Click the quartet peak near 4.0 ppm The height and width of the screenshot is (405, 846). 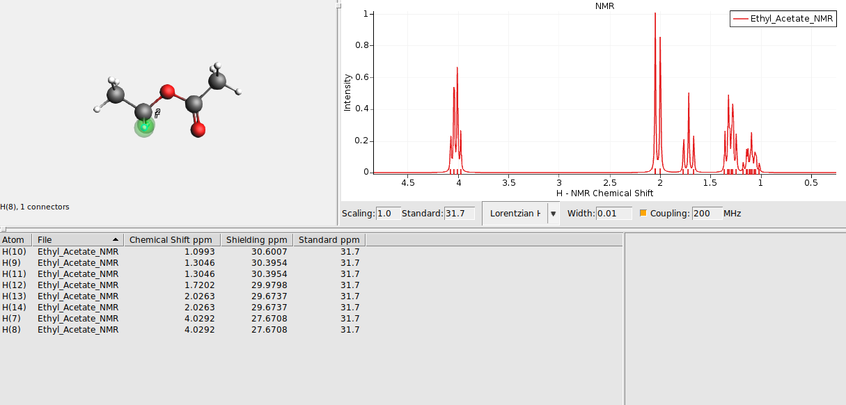(456, 70)
